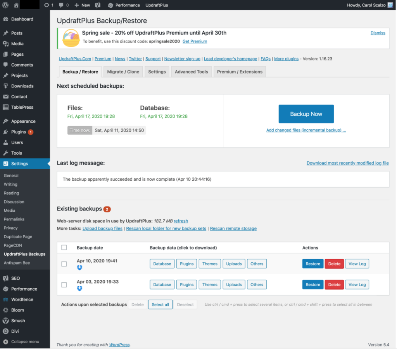Restore the Apr 10, 2020 backup
Viewport: 397px width, 349px height.
coord(313,264)
